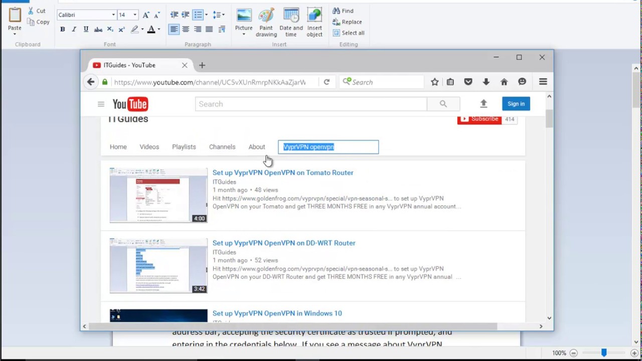Open the Firefox hamburger menu
The width and height of the screenshot is (642, 361).
coord(543,82)
